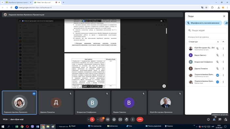Click the Пошук людей search field
Screen dimensions: 230x129
206,30
